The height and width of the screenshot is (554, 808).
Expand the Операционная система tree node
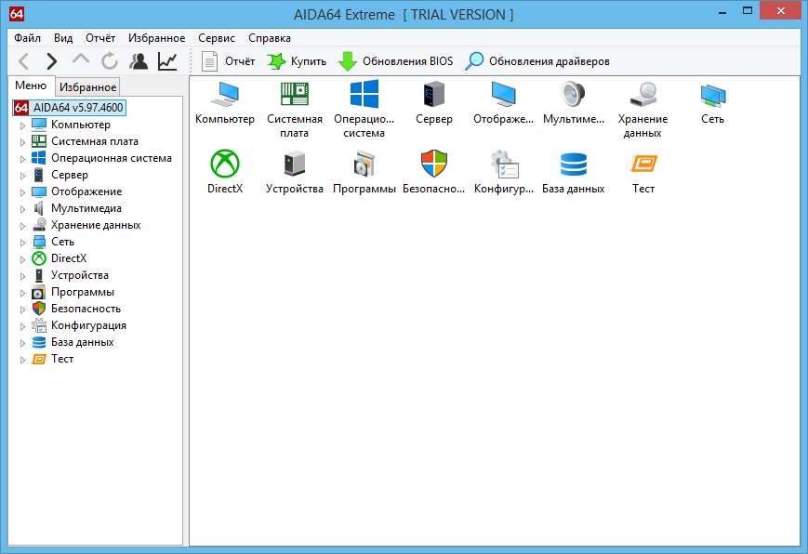coord(22,159)
